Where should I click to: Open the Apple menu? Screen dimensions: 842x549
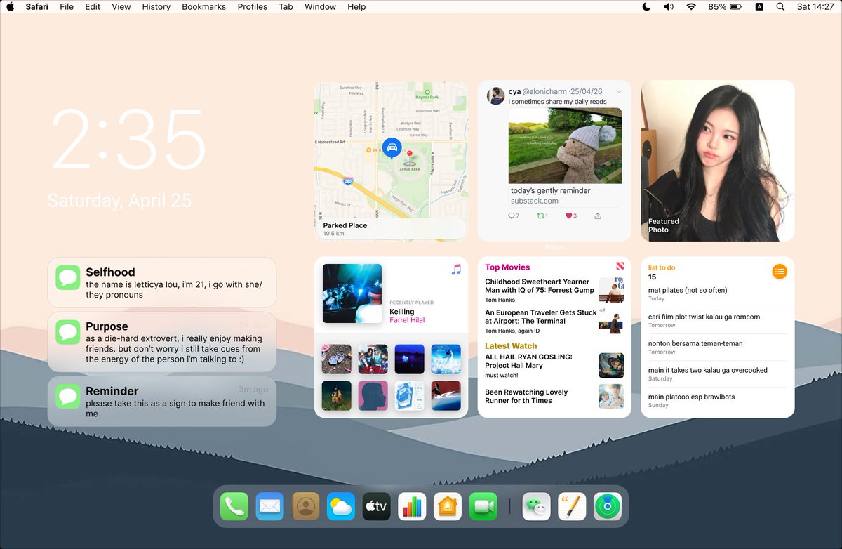[x=11, y=6]
